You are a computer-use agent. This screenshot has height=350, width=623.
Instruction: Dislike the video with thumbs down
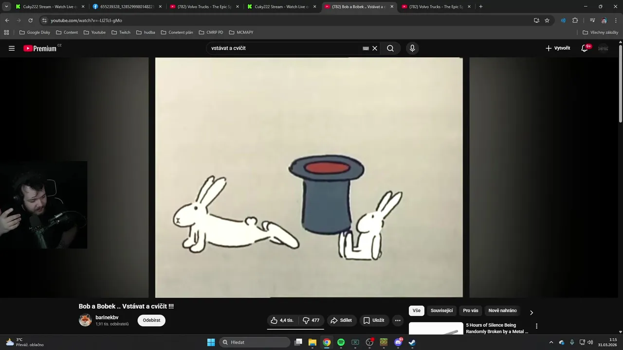point(311,320)
